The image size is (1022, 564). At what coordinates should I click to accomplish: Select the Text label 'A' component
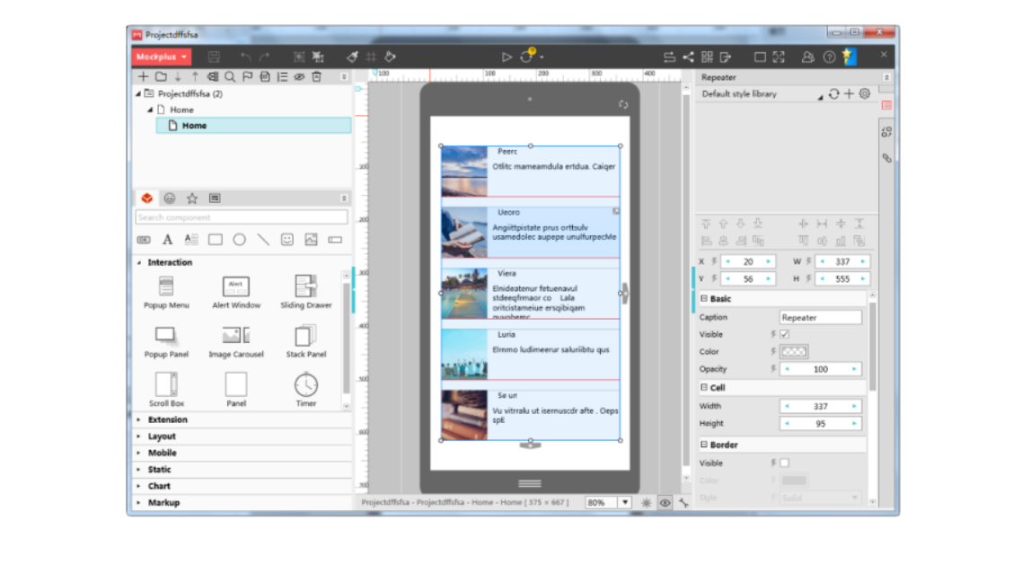(x=168, y=240)
